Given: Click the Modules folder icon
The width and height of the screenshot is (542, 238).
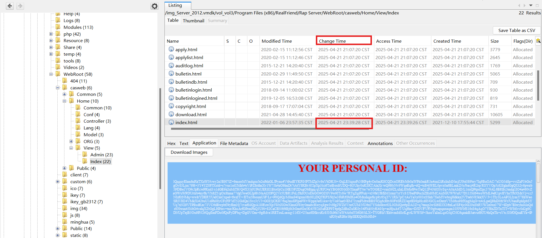Looking at the screenshot, I should coord(58,27).
